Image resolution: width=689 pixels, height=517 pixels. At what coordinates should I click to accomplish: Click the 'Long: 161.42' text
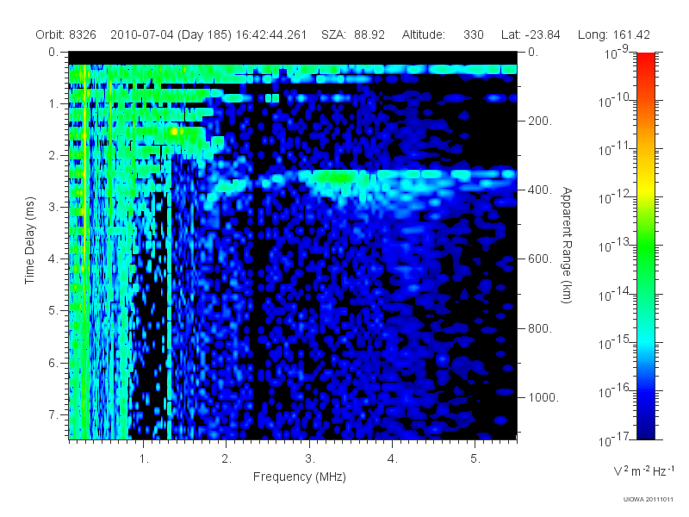[x=614, y=34]
